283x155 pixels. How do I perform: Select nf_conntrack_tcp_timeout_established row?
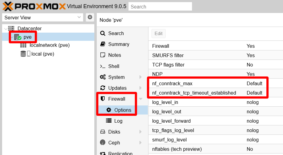pos(216,93)
